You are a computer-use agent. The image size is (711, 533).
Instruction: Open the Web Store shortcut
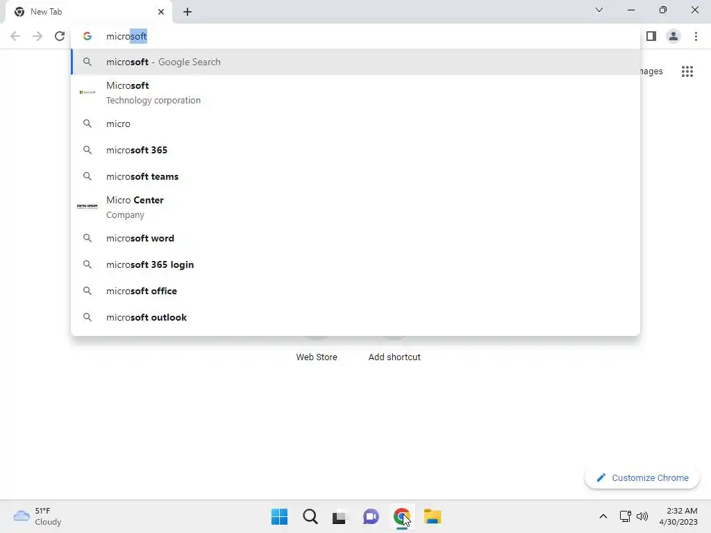tap(317, 357)
